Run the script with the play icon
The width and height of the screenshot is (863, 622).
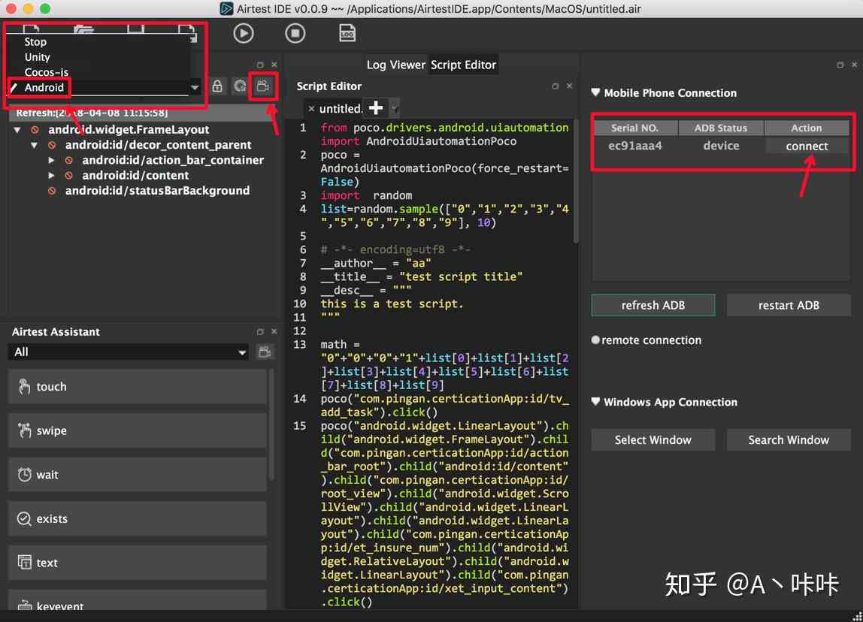244,34
